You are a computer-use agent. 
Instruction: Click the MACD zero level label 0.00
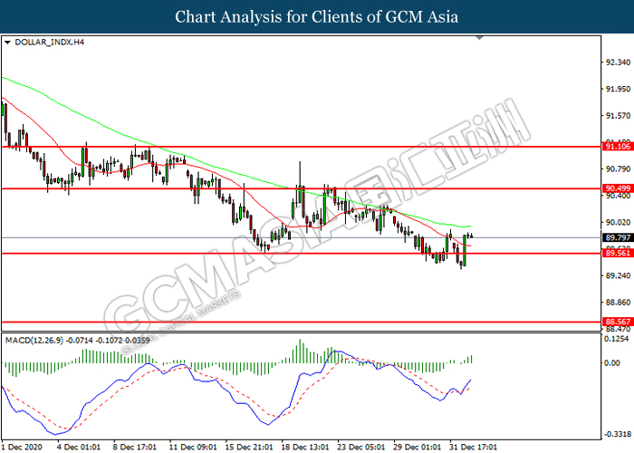pos(612,362)
